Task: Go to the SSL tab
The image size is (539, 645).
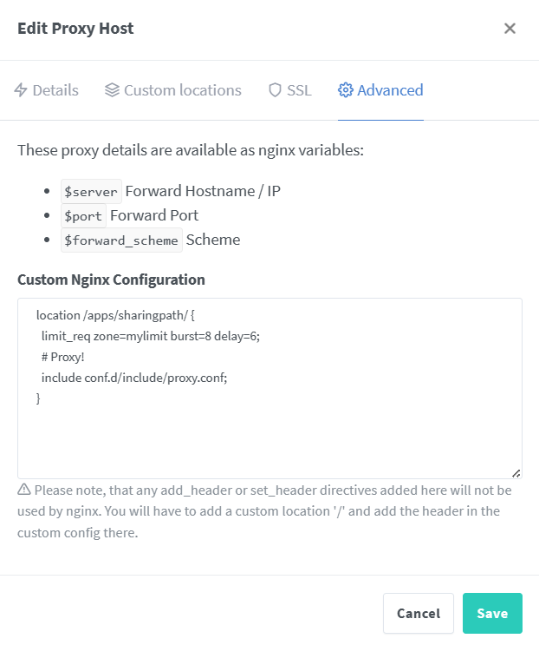Action: [289, 90]
